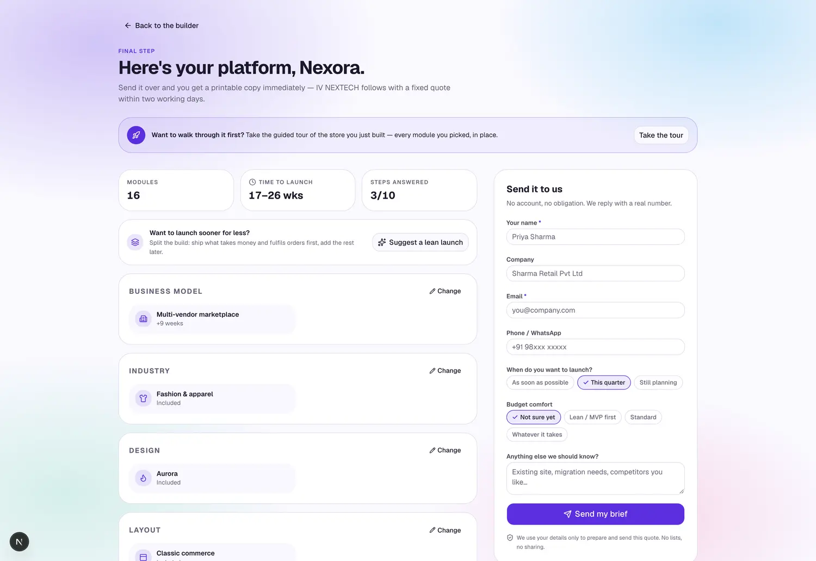Viewport: 816px width, 561px height.
Task: Click the shield icon by privacy note
Action: click(x=510, y=538)
